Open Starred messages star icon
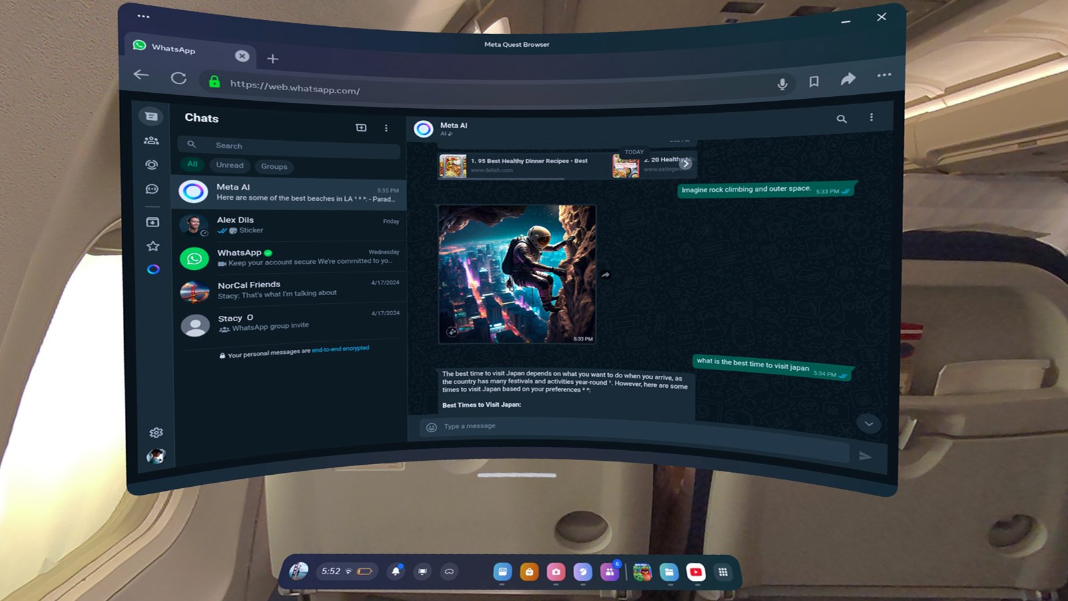Viewport: 1068px width, 601px height. click(x=153, y=246)
